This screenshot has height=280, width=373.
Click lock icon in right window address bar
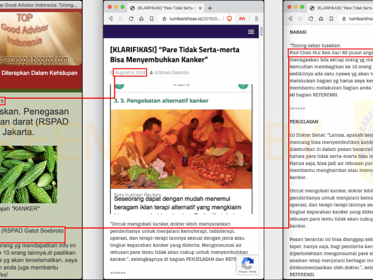tap(344, 19)
